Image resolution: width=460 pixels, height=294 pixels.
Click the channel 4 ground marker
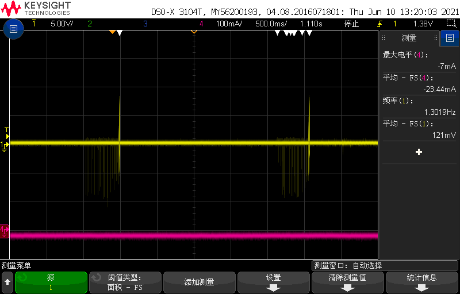tap(5, 231)
